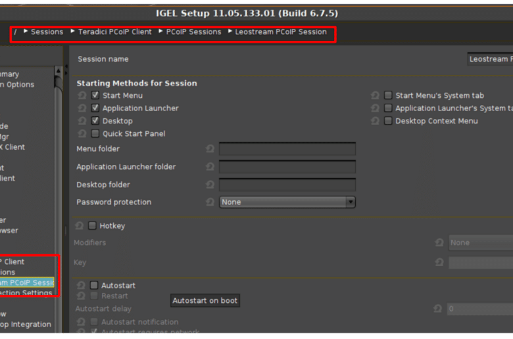Image resolution: width=513 pixels, height=339 pixels.
Task: Reset icon beside Hotkey checkbox
Action: (x=79, y=225)
